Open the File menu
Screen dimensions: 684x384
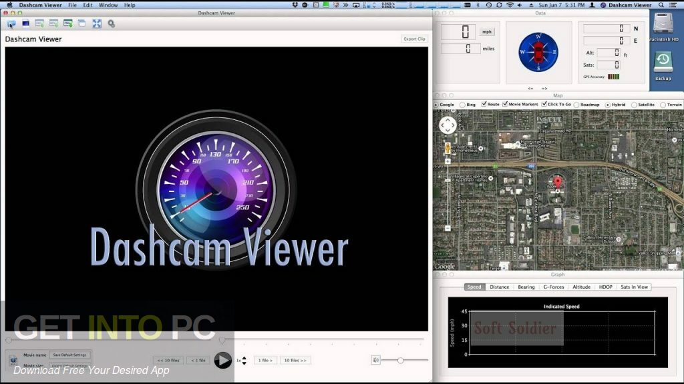(72, 5)
